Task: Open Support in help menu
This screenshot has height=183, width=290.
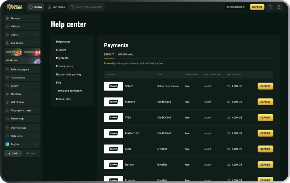Action: (61, 50)
